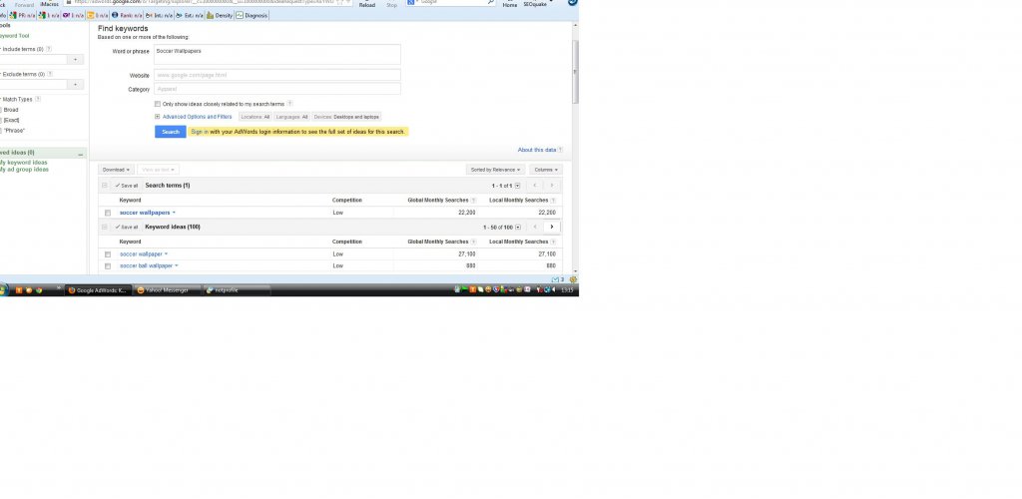The height and width of the screenshot is (499, 1022).
Task: Toggle the Keyword ideas select-all checkbox
Action: click(104, 228)
